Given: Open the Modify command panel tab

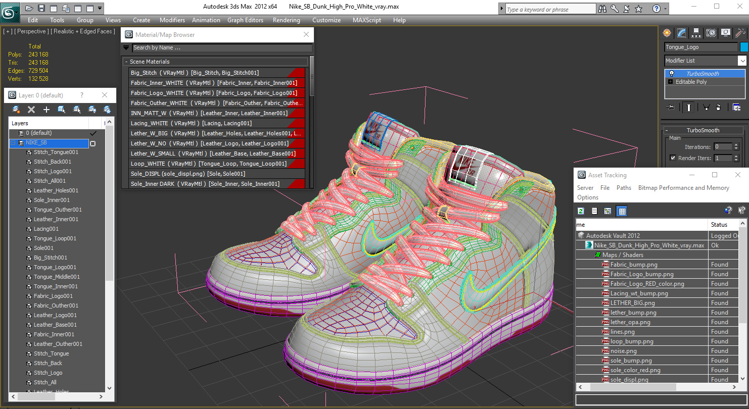Looking at the screenshot, I should (x=682, y=33).
